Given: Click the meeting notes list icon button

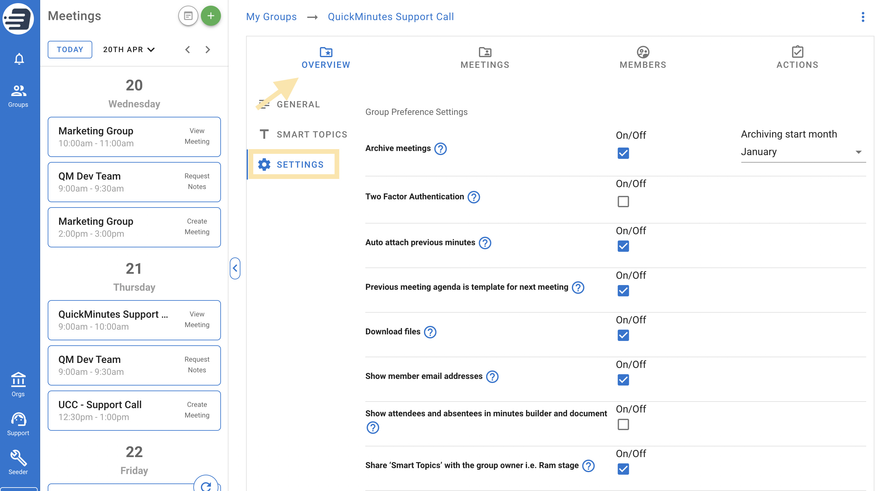Looking at the screenshot, I should (x=188, y=16).
